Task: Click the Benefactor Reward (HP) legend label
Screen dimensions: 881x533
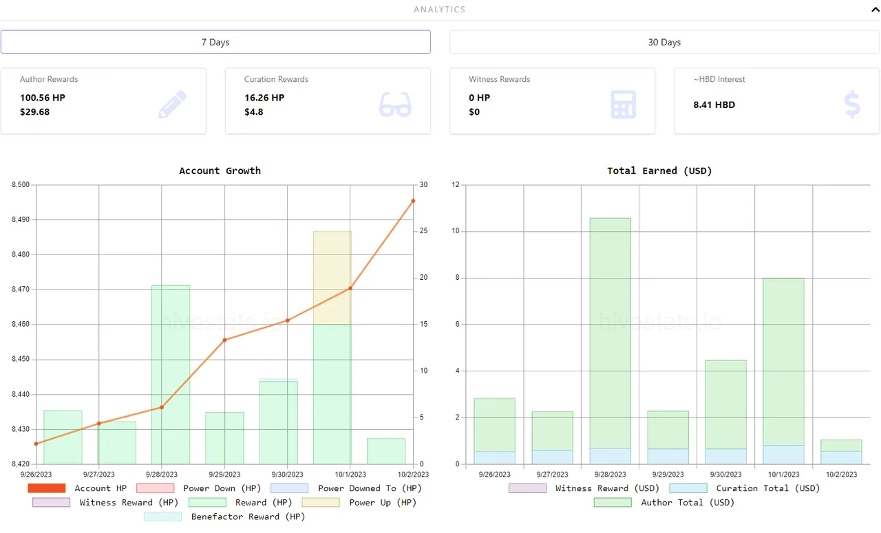Action: click(248, 516)
